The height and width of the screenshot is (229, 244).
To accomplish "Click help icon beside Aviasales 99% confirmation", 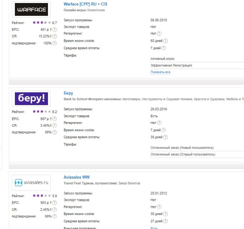I will [x=55, y=216].
